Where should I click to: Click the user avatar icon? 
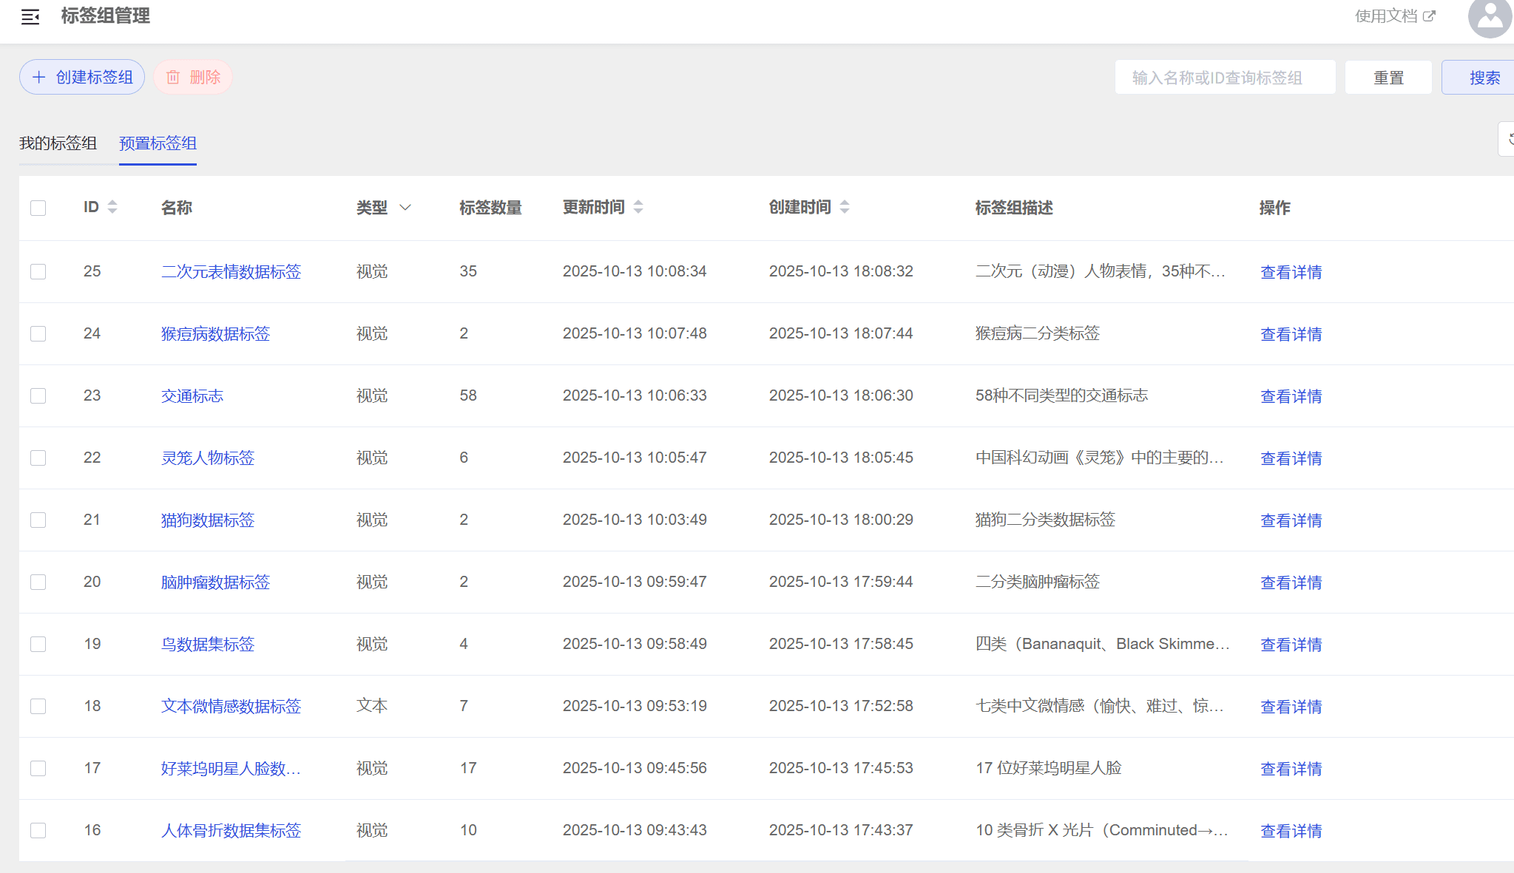1490,18
